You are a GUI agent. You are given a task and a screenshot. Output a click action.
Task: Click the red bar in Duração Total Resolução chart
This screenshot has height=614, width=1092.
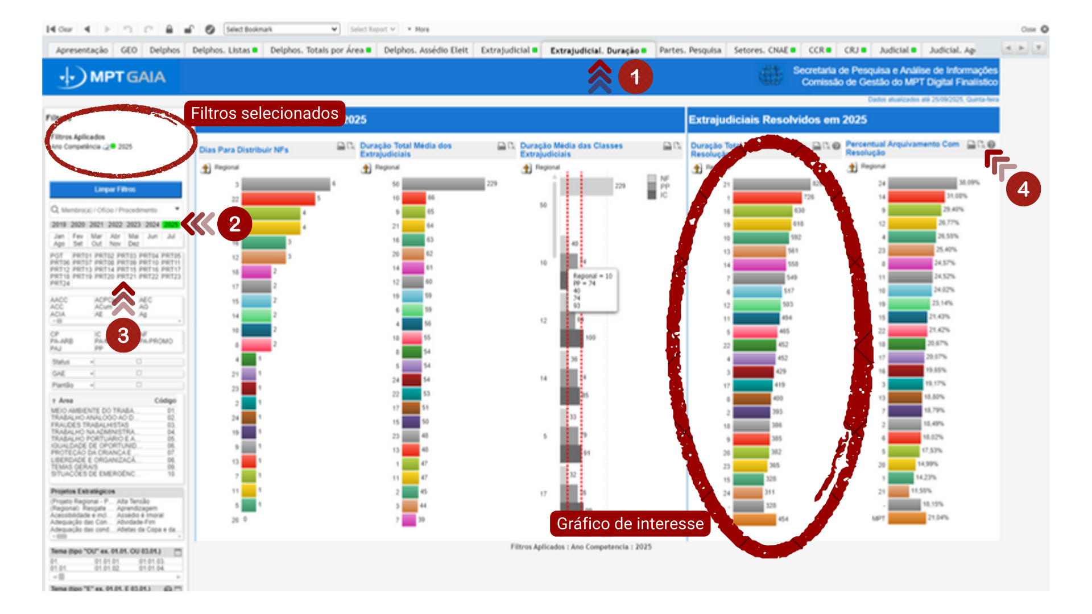pyautogui.click(x=767, y=197)
